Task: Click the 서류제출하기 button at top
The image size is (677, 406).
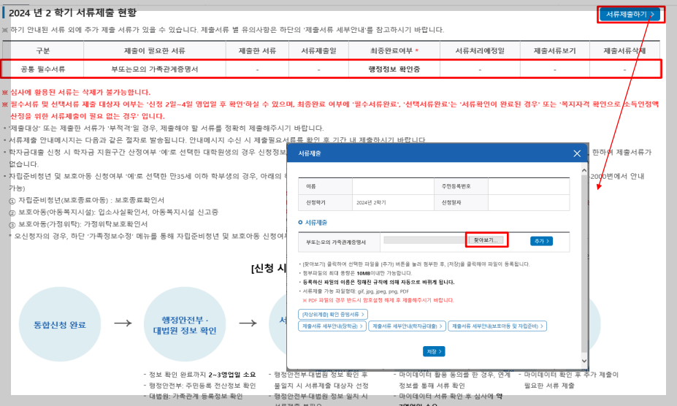Action: coord(630,15)
